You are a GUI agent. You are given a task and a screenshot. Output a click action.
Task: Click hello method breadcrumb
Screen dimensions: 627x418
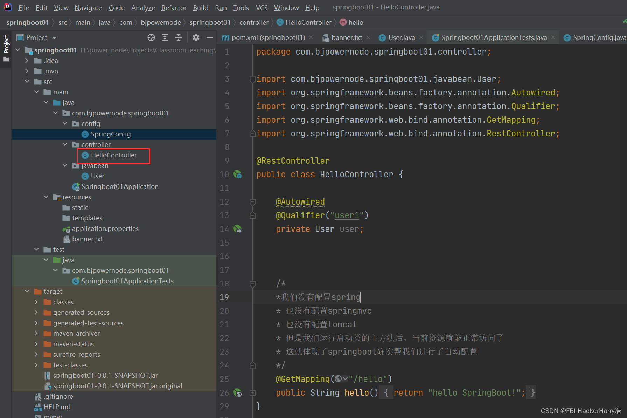point(352,22)
